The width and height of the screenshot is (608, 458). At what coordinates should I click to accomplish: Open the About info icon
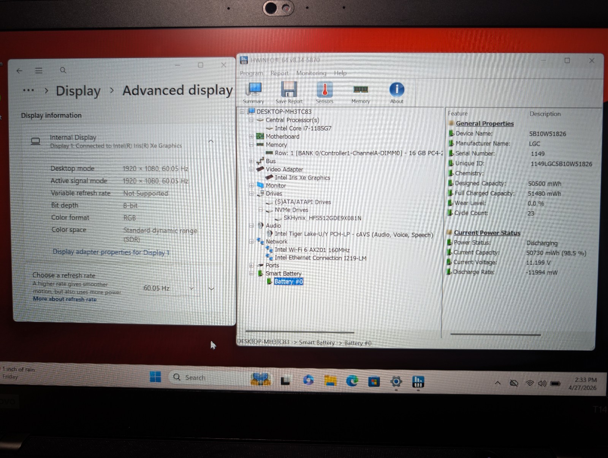(397, 93)
